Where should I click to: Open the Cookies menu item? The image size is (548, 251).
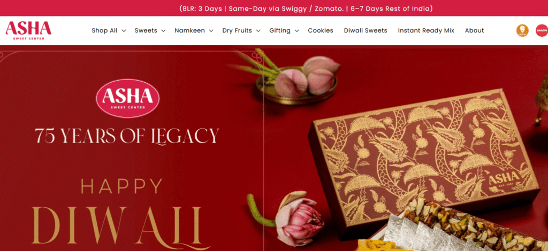click(321, 30)
